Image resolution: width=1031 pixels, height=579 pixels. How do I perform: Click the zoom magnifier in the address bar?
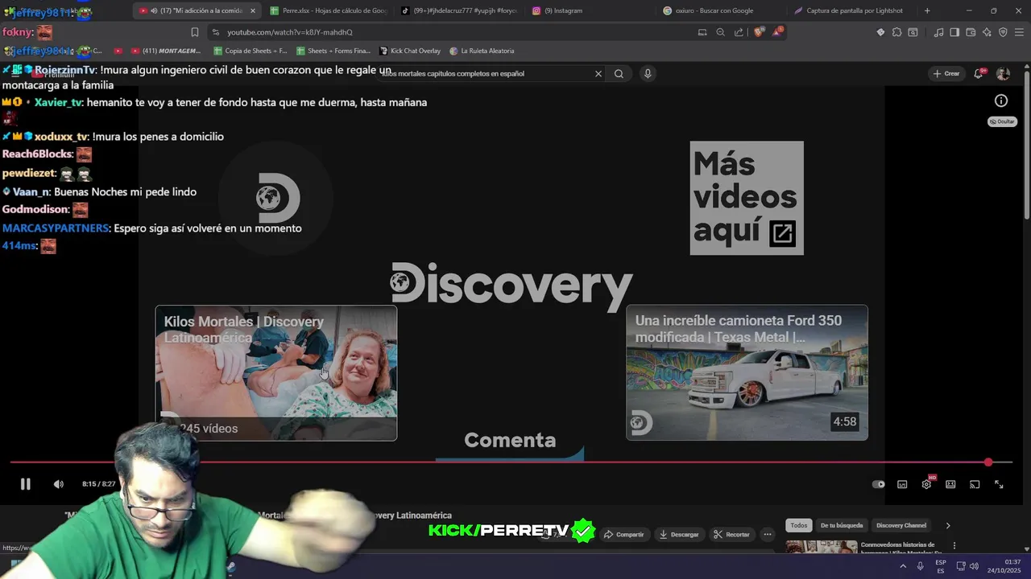(x=720, y=32)
